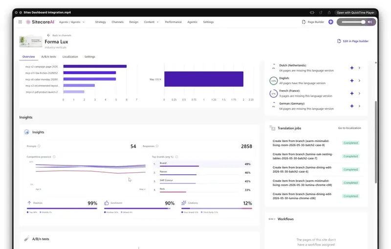Mute video with the speaker icon
Image resolution: width=391 pixels, height=249 pixels.
point(370,22)
